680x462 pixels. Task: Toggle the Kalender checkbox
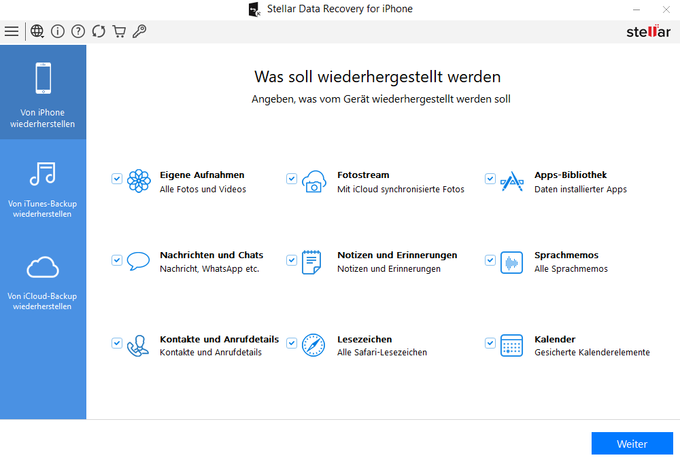point(490,343)
